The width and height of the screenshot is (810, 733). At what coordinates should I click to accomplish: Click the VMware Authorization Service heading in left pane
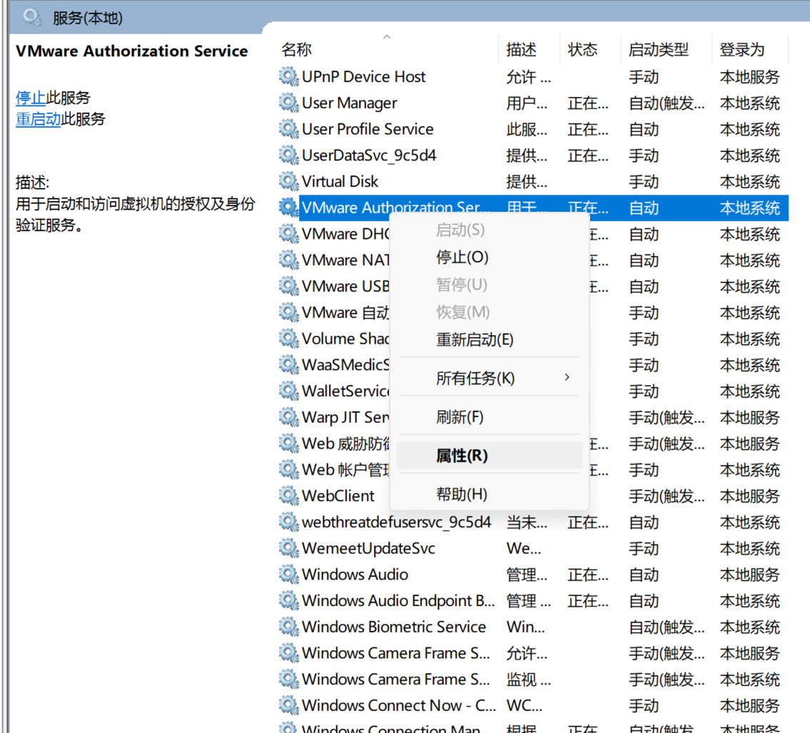pos(132,51)
